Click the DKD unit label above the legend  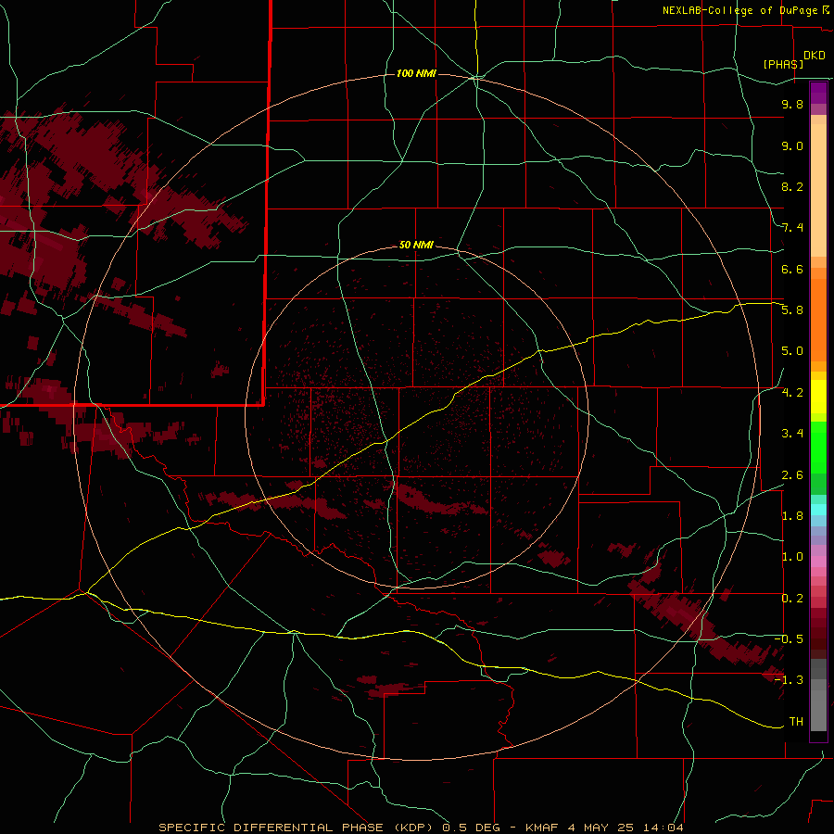[815, 55]
